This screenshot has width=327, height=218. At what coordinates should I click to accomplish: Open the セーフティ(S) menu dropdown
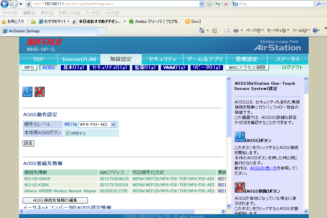click(x=278, y=31)
